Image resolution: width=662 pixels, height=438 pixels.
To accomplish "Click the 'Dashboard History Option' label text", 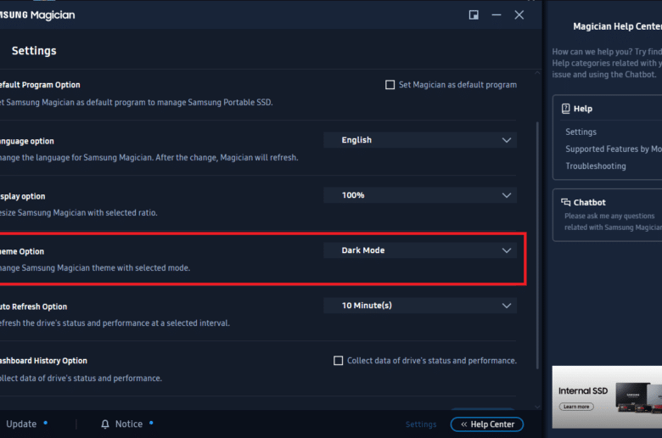I will point(43,361).
